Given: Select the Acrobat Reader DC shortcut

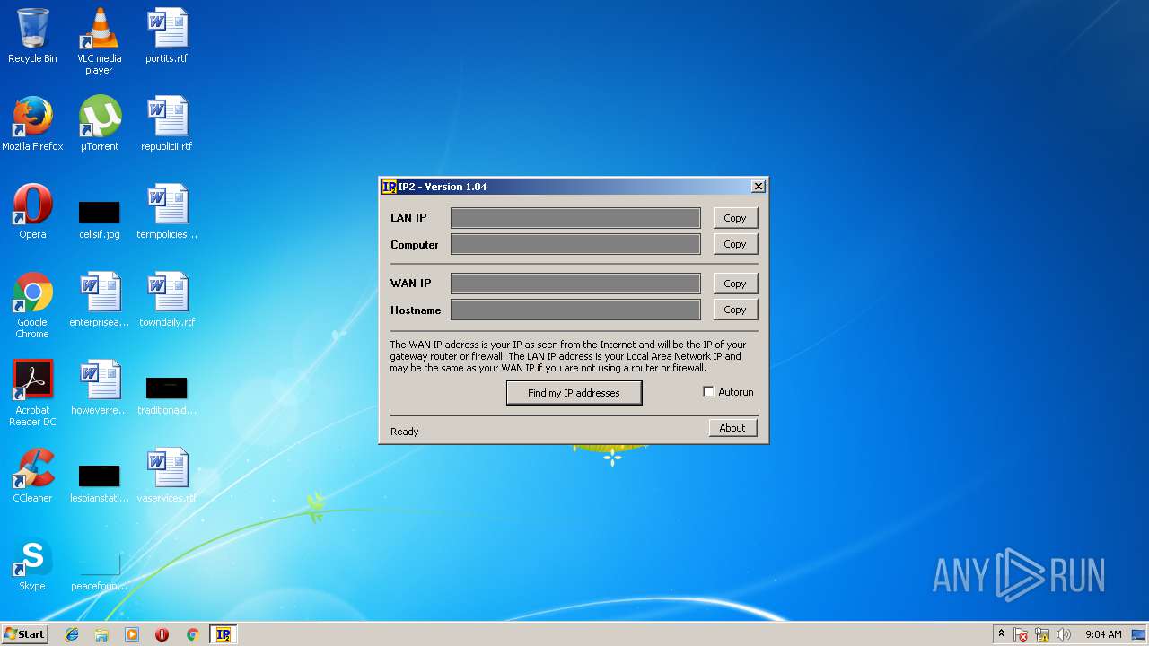Looking at the screenshot, I should (32, 394).
